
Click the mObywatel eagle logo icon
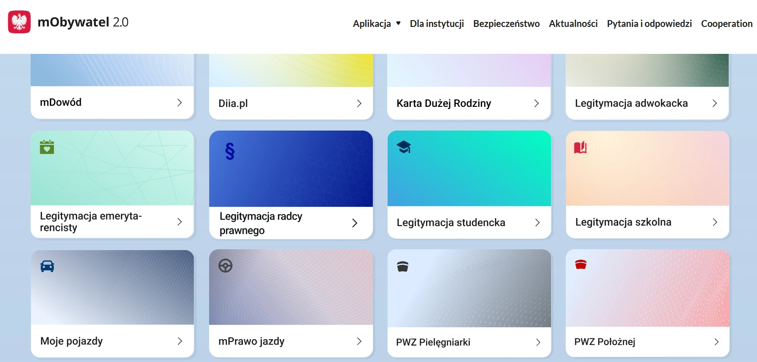[x=19, y=22]
